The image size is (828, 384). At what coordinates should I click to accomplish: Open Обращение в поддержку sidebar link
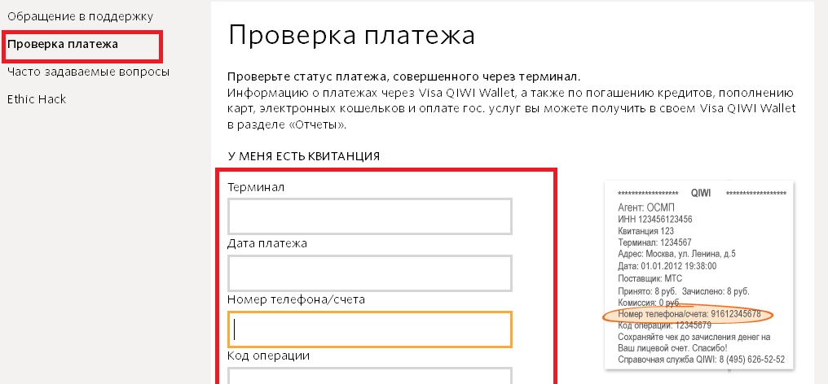coord(80,17)
